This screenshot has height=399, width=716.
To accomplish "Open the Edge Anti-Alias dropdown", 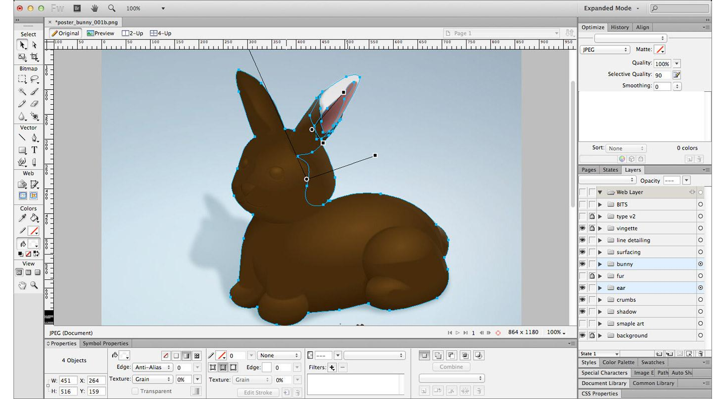I will point(152,367).
